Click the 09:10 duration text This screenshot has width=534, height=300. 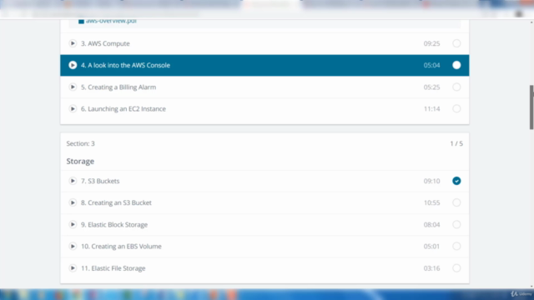(x=431, y=181)
